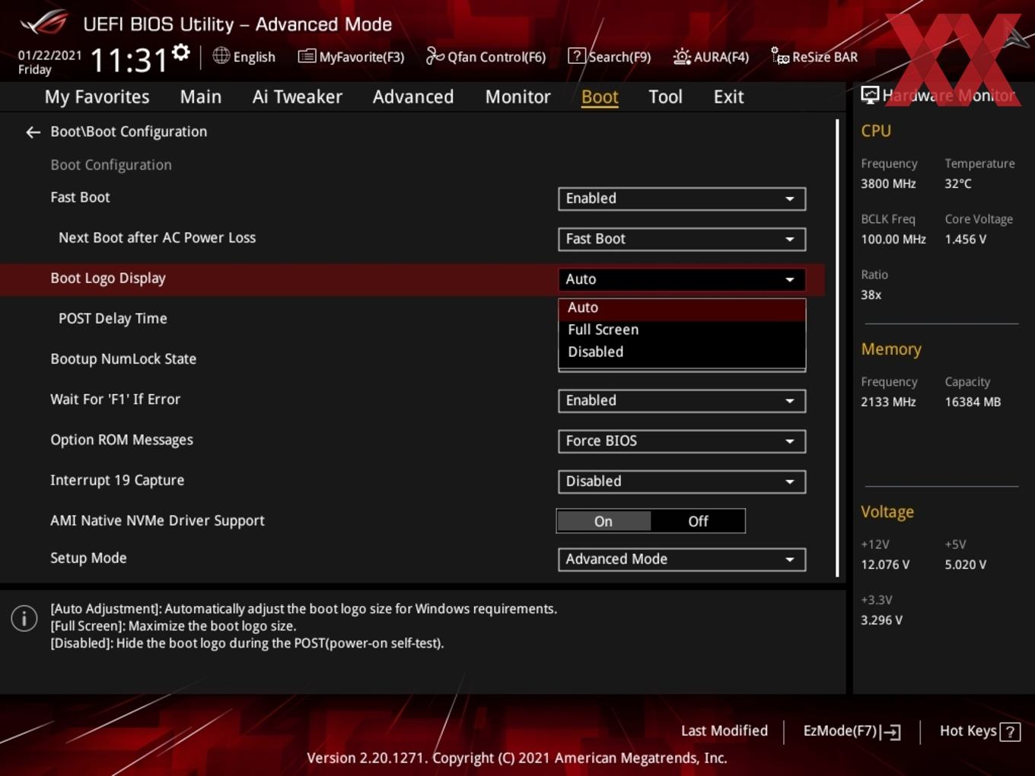1035x776 pixels.
Task: Open the Setup Mode dropdown
Action: click(682, 559)
